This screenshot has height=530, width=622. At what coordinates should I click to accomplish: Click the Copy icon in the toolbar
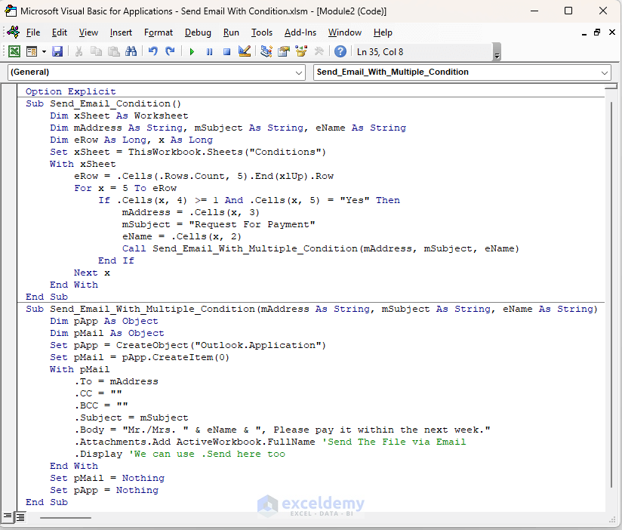pyautogui.click(x=96, y=51)
